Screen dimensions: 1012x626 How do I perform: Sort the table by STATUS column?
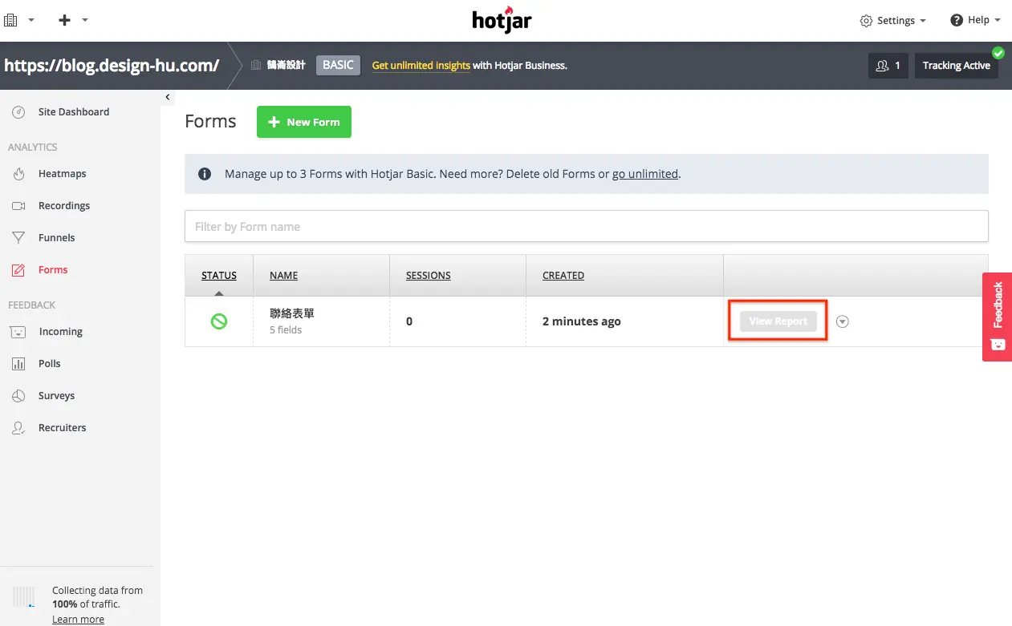tap(219, 276)
